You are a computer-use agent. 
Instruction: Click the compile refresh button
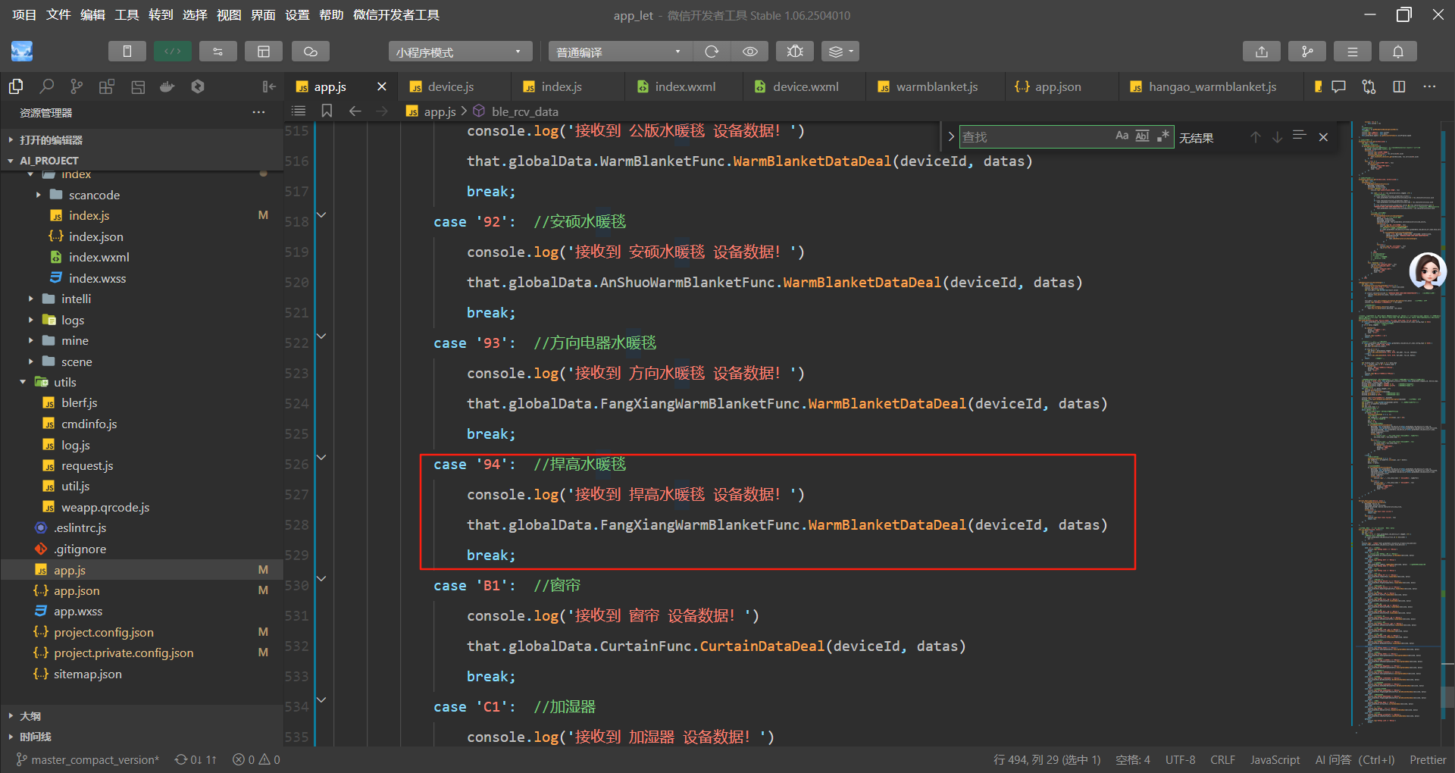[x=712, y=52]
